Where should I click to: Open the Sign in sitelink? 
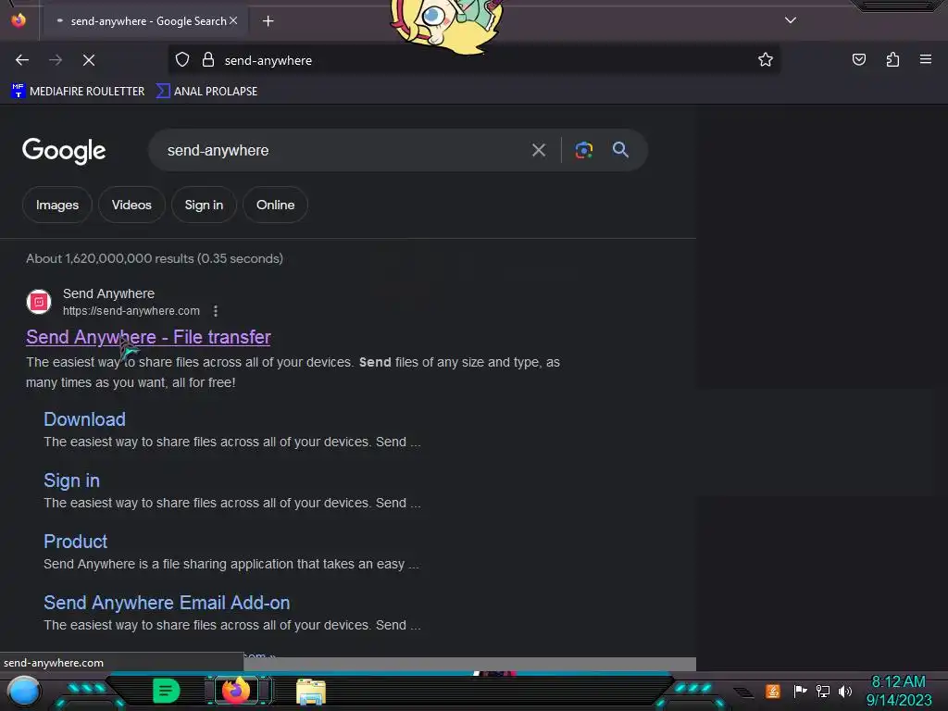(71, 480)
